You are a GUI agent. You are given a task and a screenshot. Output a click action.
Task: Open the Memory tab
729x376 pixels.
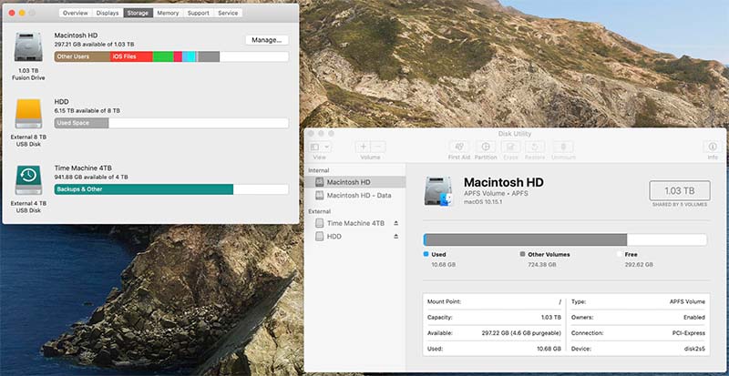[168, 13]
